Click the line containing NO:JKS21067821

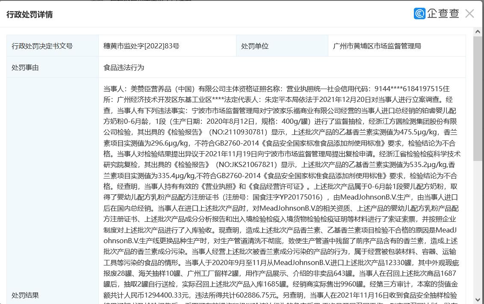coord(279,164)
